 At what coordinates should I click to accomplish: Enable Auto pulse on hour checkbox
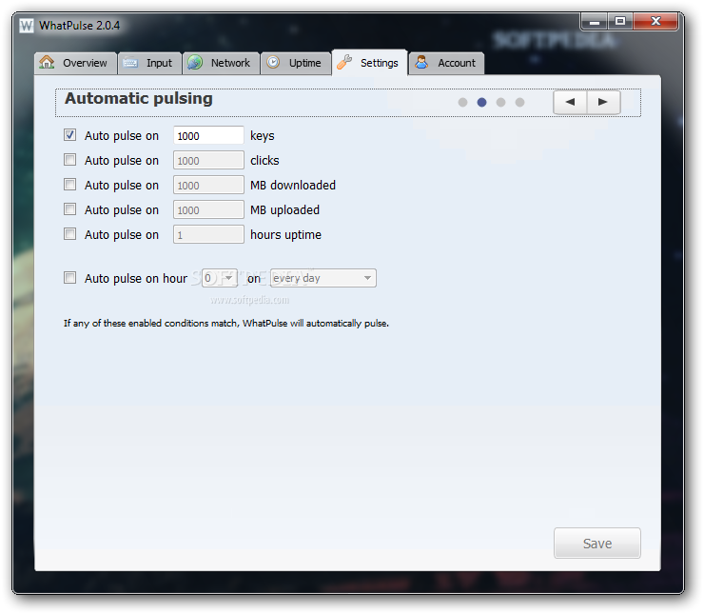pos(69,278)
